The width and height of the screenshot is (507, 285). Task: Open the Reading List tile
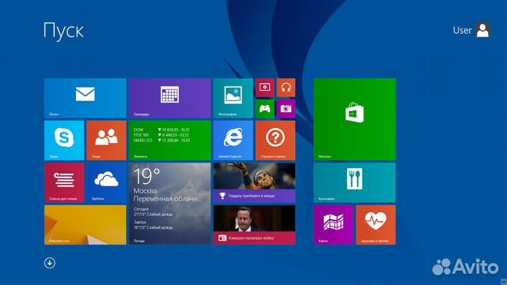(x=64, y=183)
